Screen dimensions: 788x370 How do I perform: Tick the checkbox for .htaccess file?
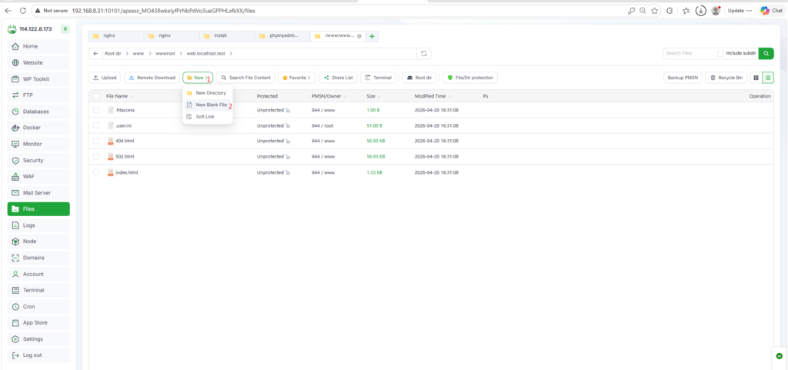[96, 111]
